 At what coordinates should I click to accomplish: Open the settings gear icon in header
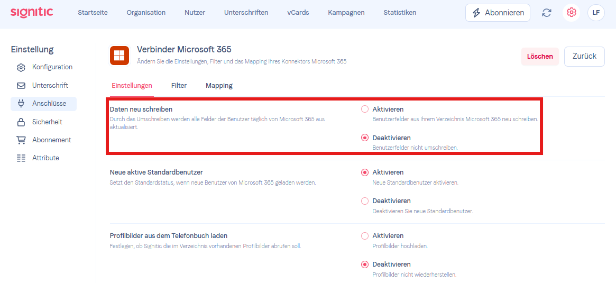pyautogui.click(x=571, y=13)
